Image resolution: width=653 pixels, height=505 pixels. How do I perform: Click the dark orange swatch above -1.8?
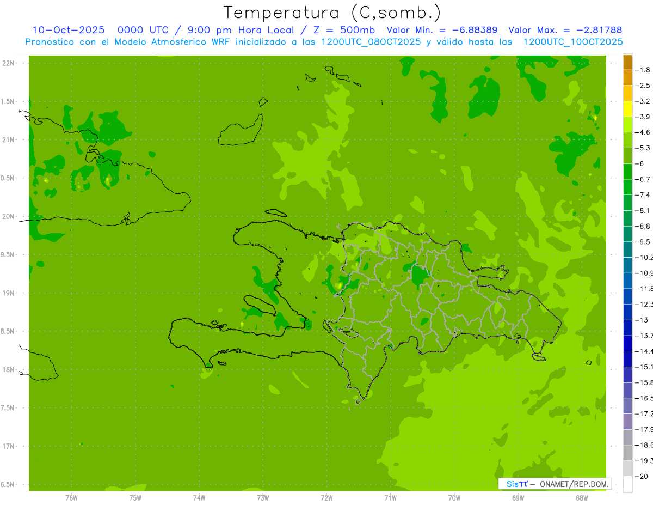pyautogui.click(x=627, y=63)
